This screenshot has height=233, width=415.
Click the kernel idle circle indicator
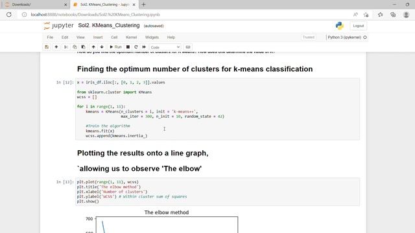click(365, 38)
